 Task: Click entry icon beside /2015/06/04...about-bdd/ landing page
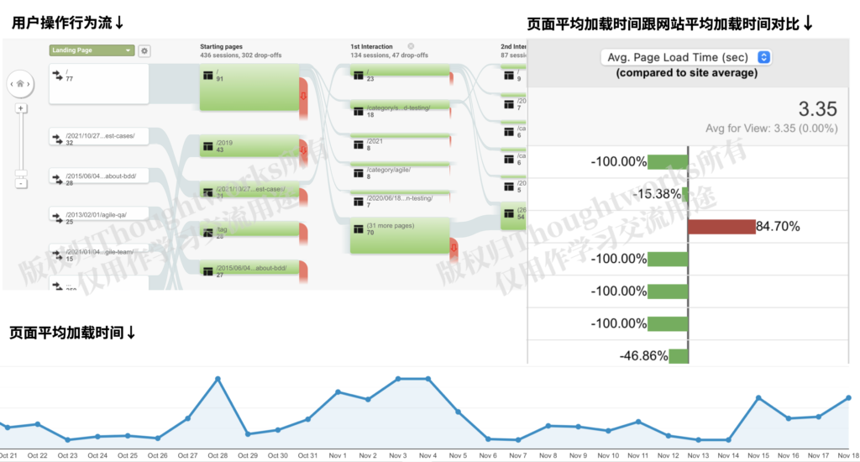coord(58,178)
